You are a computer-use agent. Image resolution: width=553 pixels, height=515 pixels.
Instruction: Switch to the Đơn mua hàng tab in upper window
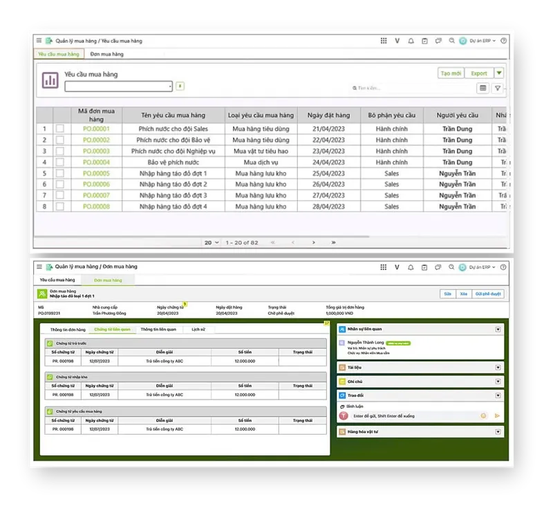coord(106,54)
